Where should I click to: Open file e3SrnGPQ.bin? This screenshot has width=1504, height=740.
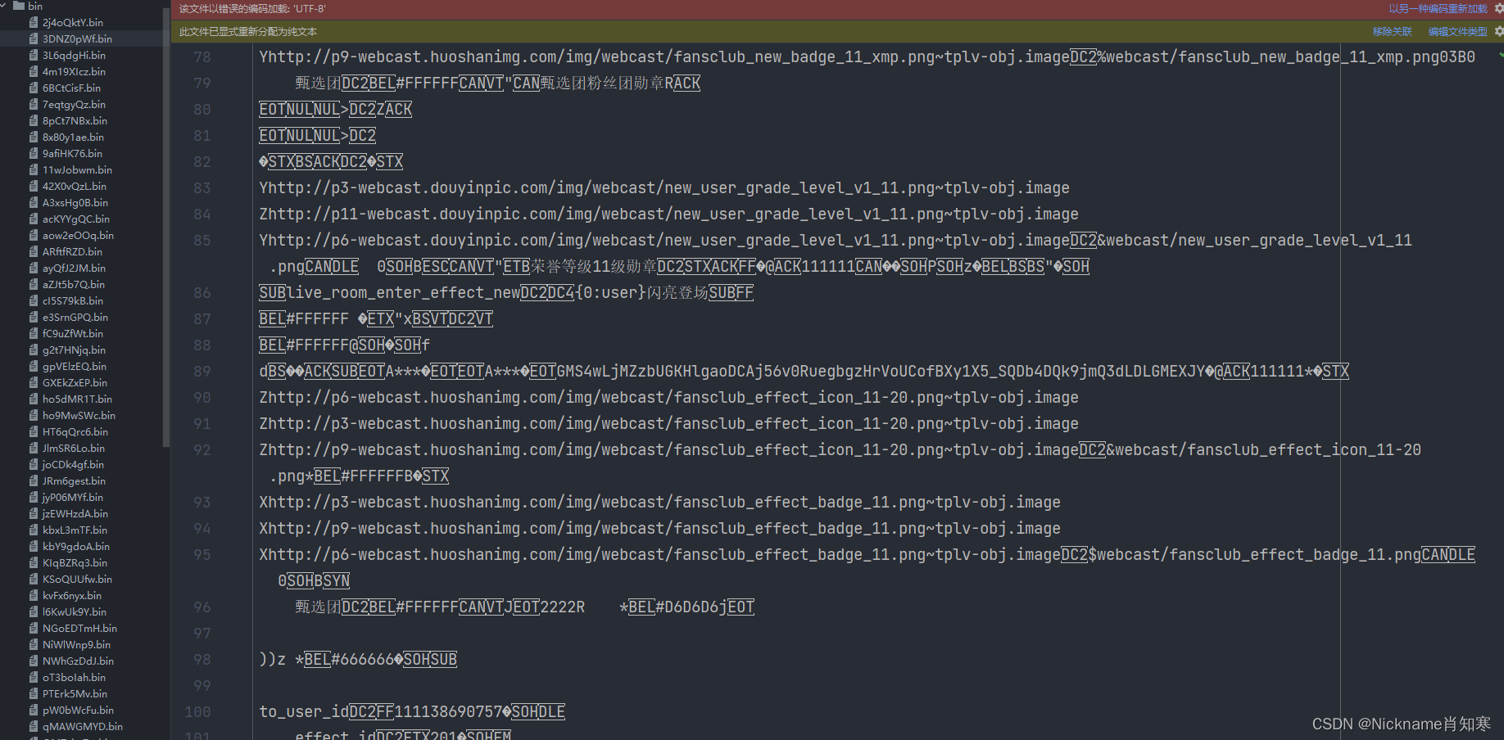[75, 317]
